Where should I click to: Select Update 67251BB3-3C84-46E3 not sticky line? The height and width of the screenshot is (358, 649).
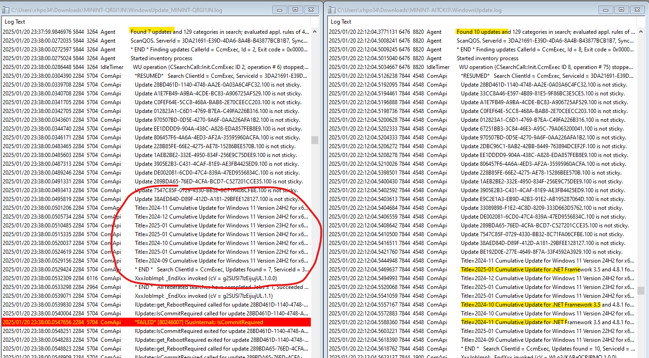[482, 129]
